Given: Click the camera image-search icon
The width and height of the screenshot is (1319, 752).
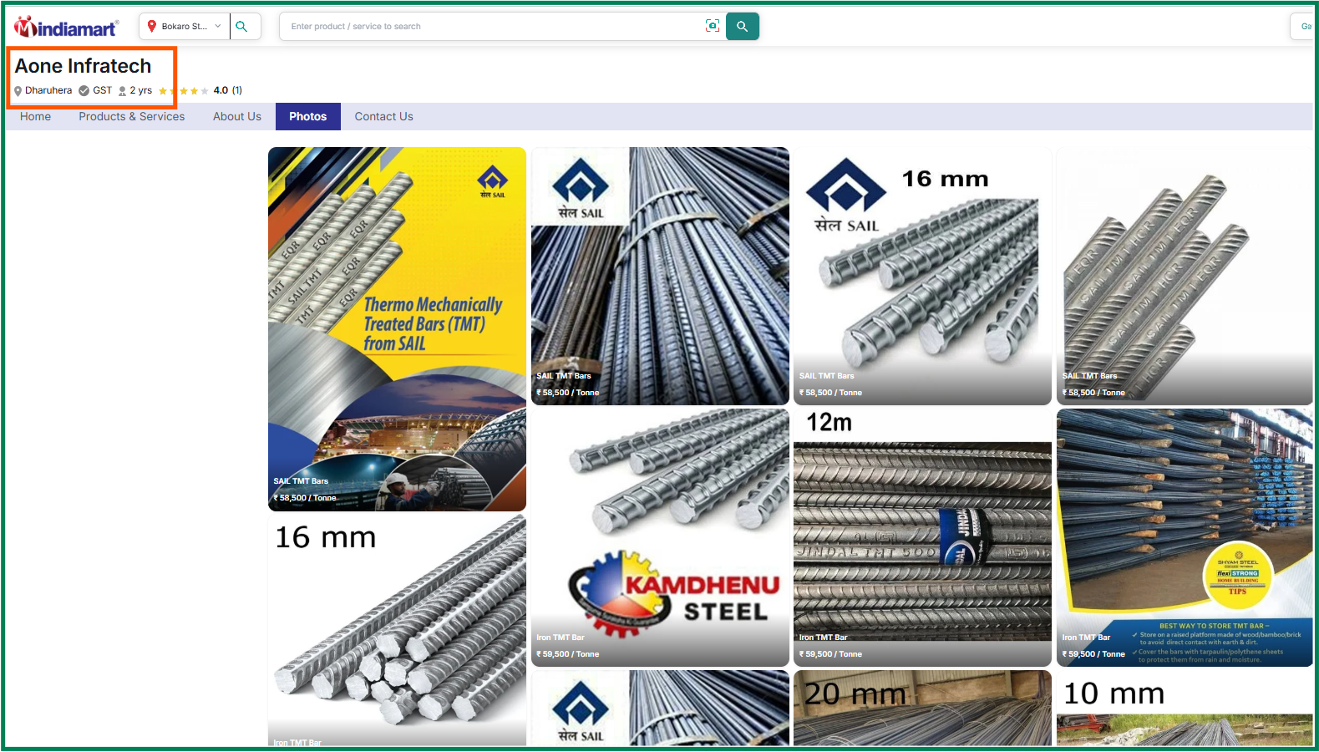Looking at the screenshot, I should [x=713, y=26].
